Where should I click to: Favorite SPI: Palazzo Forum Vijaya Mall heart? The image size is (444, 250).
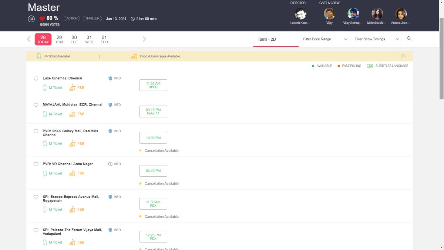coord(36,230)
